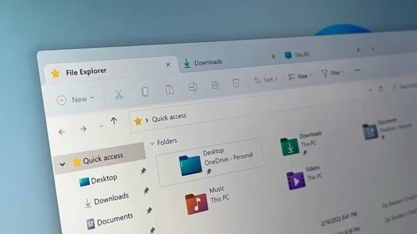
Task: Click 'OneDrive - Personal' under Desktop
Action: 229,159
